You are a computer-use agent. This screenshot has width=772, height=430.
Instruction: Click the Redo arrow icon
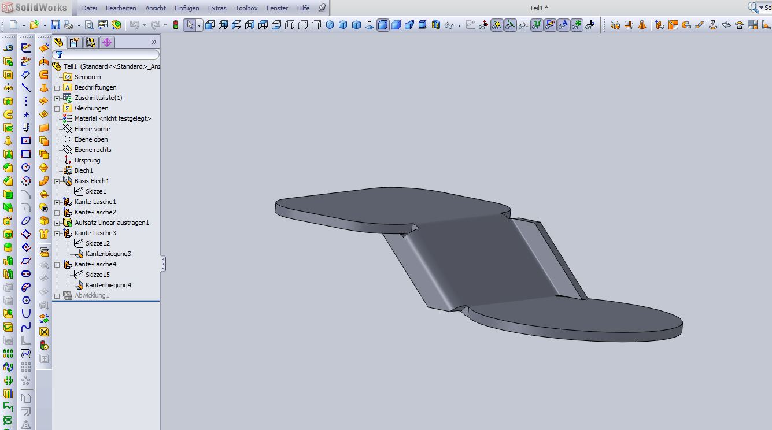coord(155,25)
